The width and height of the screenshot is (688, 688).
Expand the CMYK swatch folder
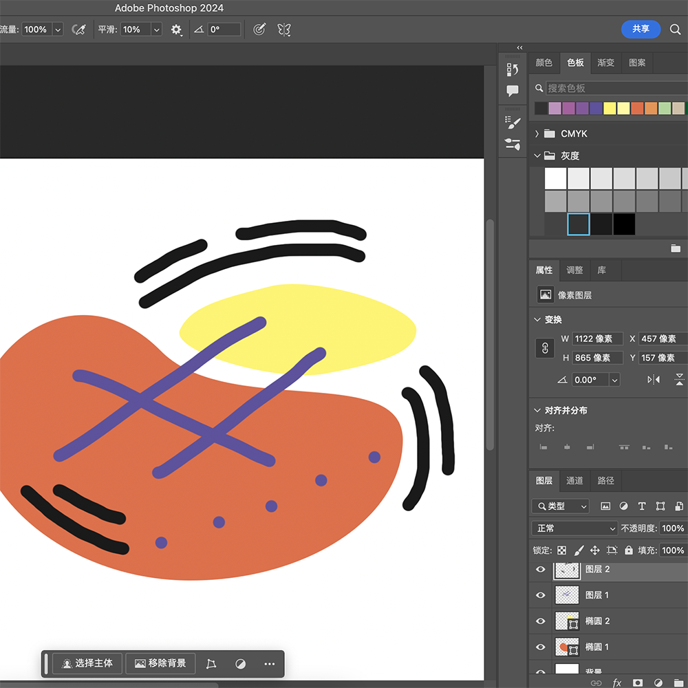(x=537, y=133)
